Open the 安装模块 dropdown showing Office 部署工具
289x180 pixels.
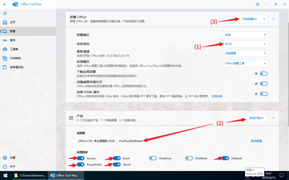pyautogui.click(x=245, y=63)
